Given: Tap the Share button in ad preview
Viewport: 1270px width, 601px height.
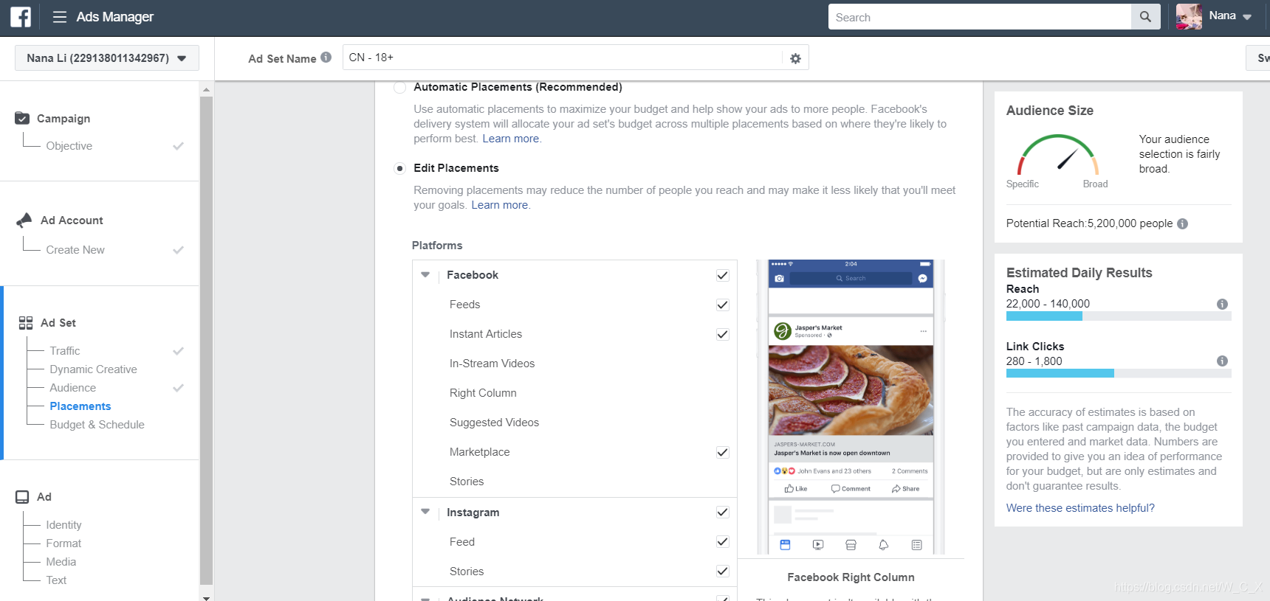Looking at the screenshot, I should tap(905, 489).
